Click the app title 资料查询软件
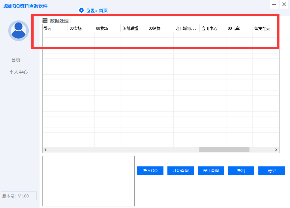Image resolution: width=290 pixels, height=208 pixels. click(34, 6)
